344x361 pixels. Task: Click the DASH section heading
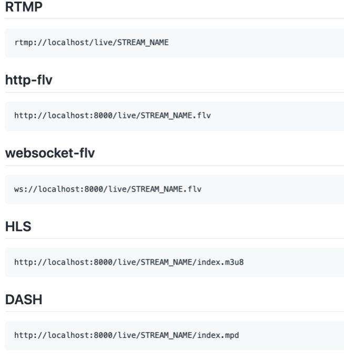[24, 299]
